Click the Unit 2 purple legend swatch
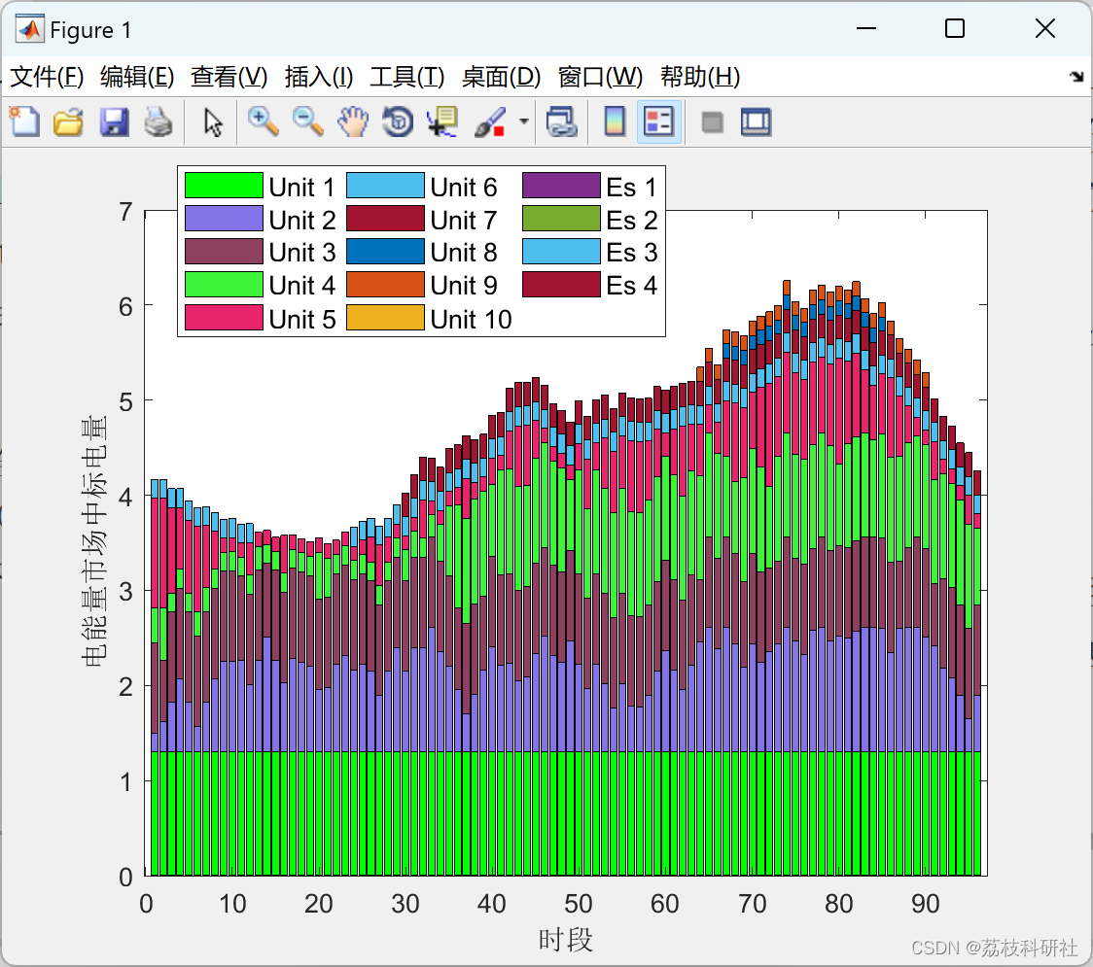 224,219
